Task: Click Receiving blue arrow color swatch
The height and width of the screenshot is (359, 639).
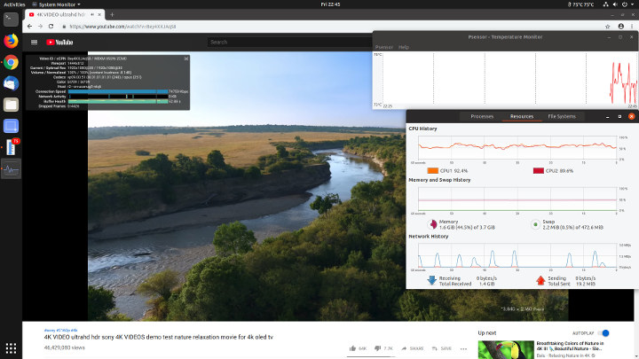Action: click(431, 280)
